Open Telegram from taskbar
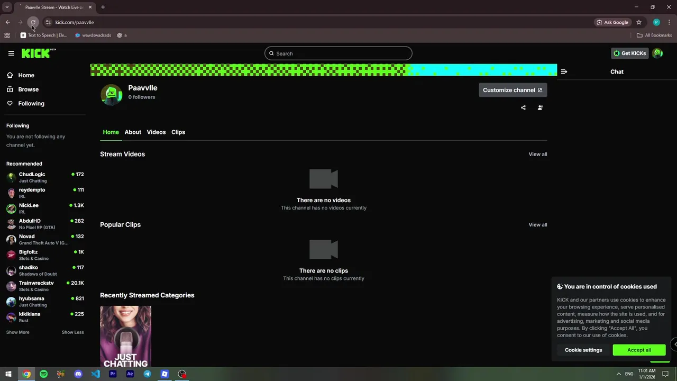 click(147, 374)
